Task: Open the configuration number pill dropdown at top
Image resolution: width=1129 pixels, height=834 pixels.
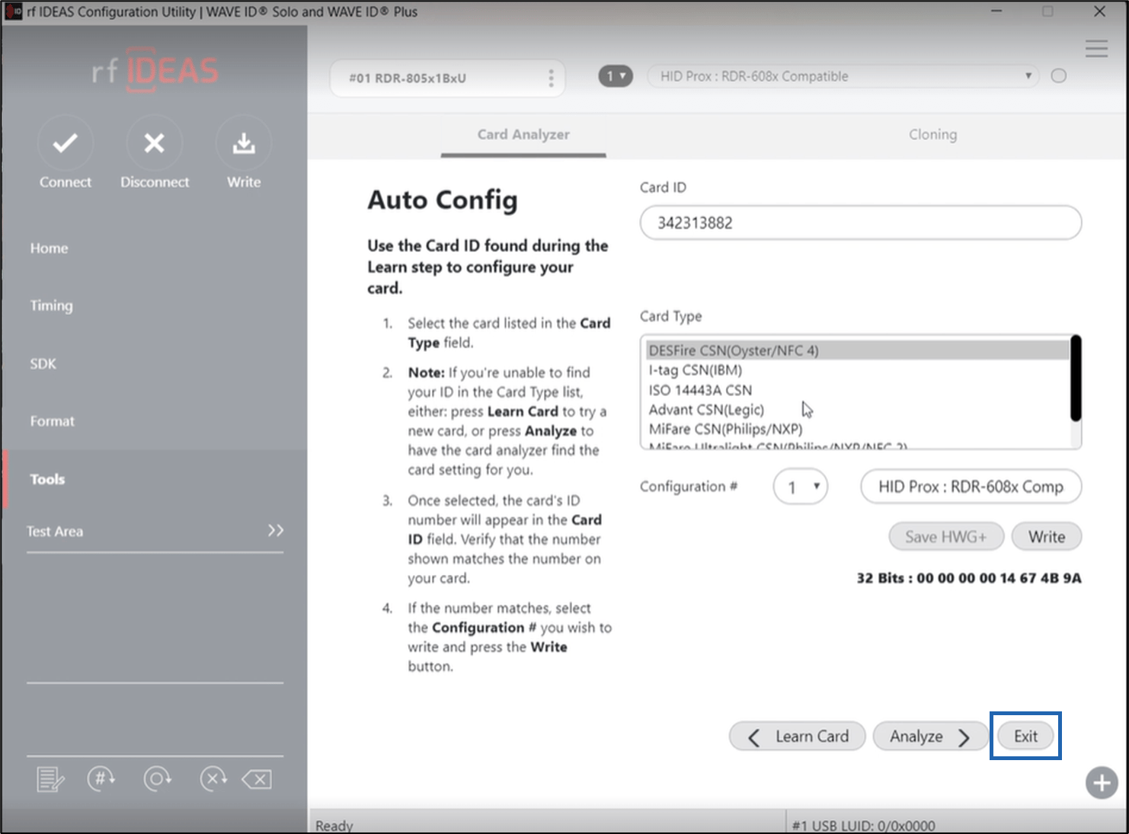Action: 616,76
